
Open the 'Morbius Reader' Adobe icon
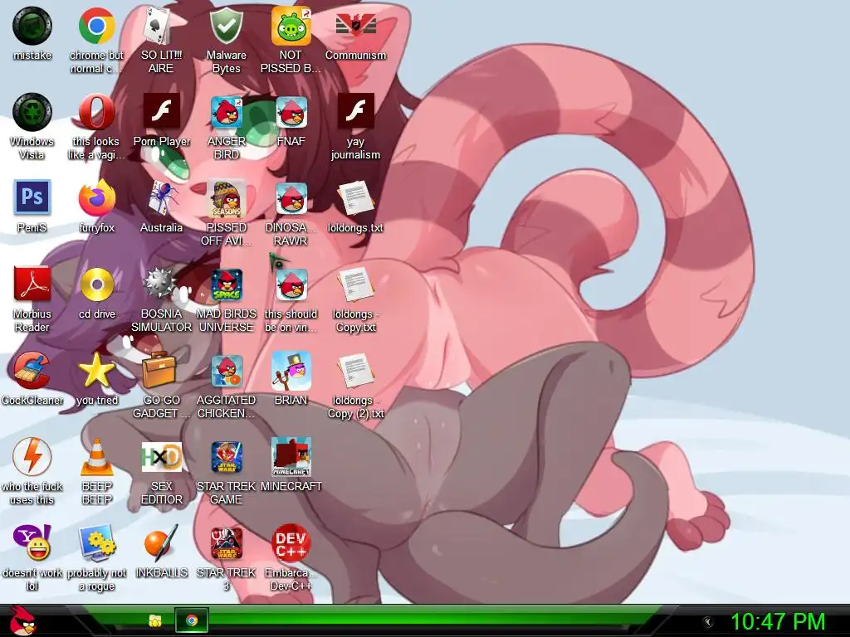[x=32, y=284]
